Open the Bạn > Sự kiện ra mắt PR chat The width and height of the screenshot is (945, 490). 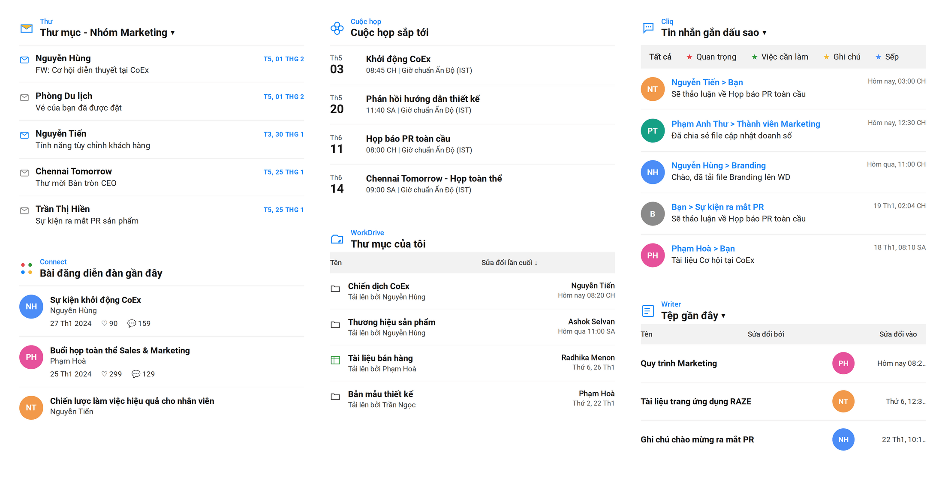pos(718,207)
